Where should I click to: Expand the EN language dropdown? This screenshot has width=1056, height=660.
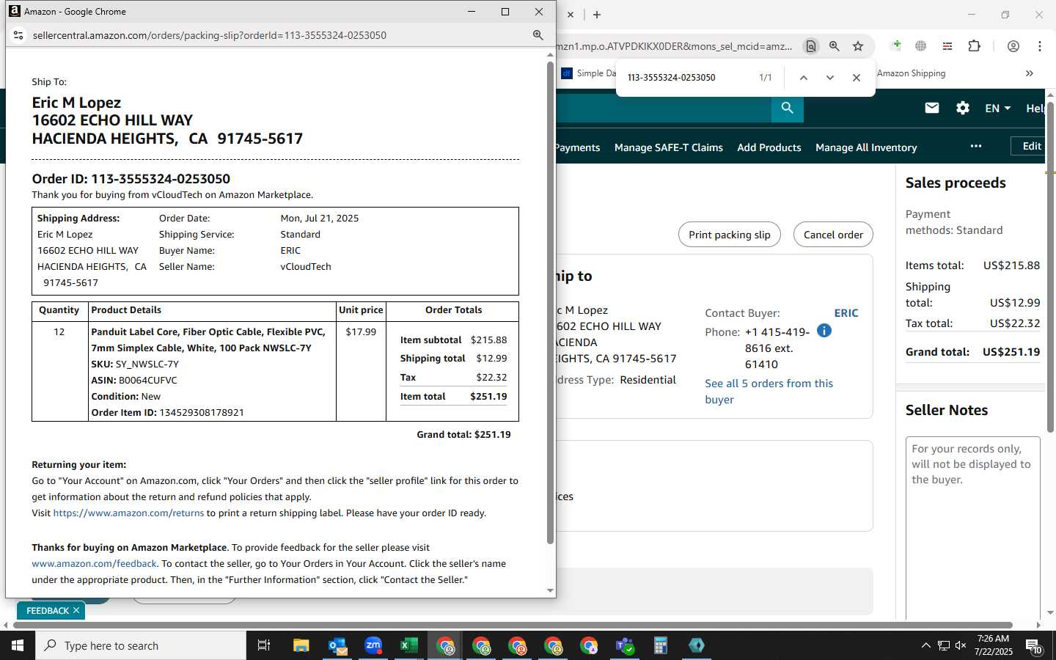[x=997, y=108]
